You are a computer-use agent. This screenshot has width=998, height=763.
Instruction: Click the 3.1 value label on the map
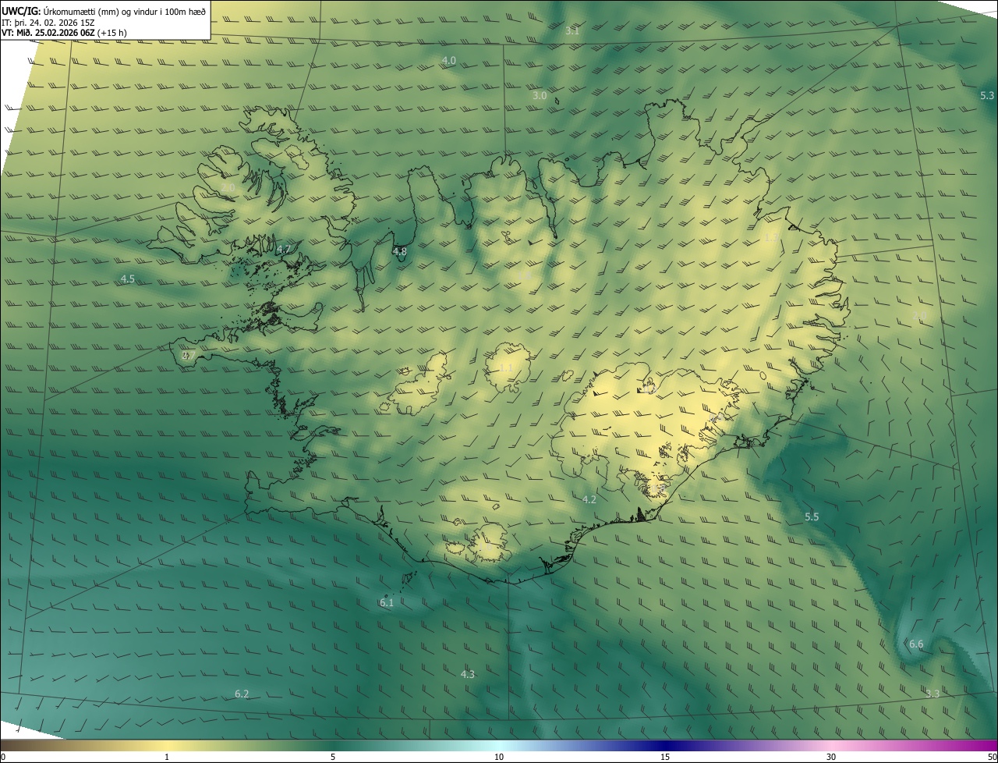coord(572,30)
